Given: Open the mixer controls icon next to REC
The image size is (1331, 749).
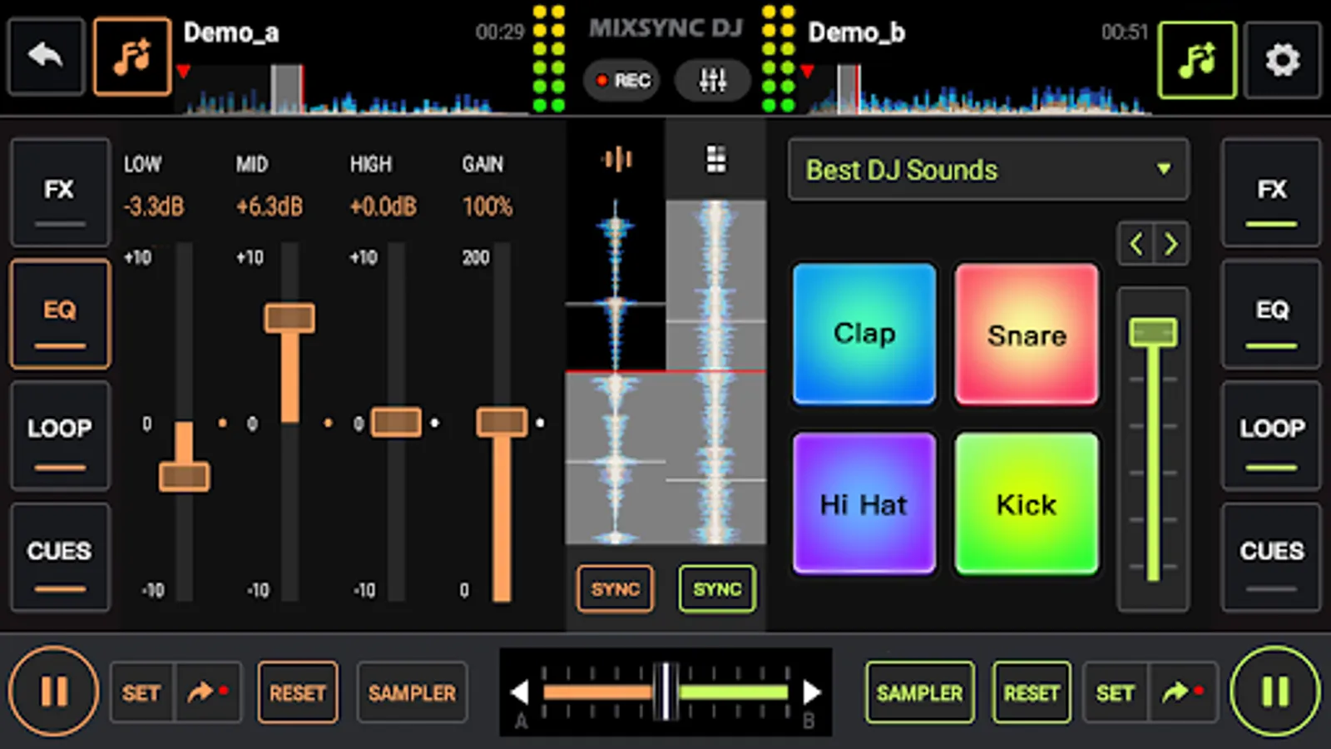Looking at the screenshot, I should [x=712, y=80].
